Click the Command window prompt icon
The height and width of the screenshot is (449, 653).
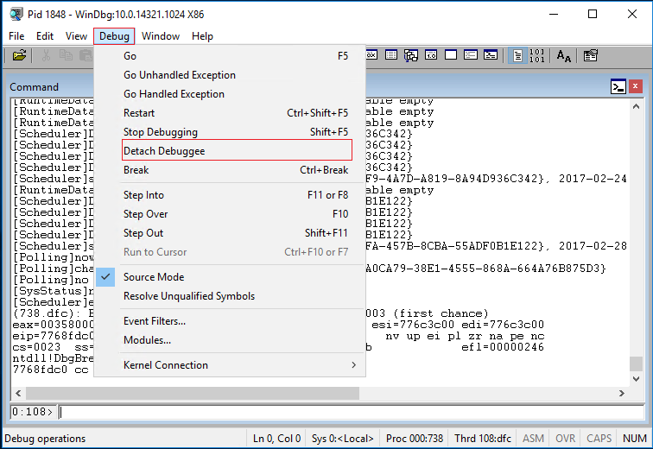(618, 86)
